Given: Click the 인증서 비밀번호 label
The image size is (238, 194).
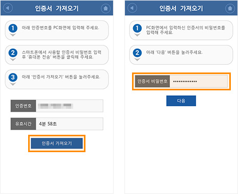Looking at the screenshot, I should click(152, 81).
